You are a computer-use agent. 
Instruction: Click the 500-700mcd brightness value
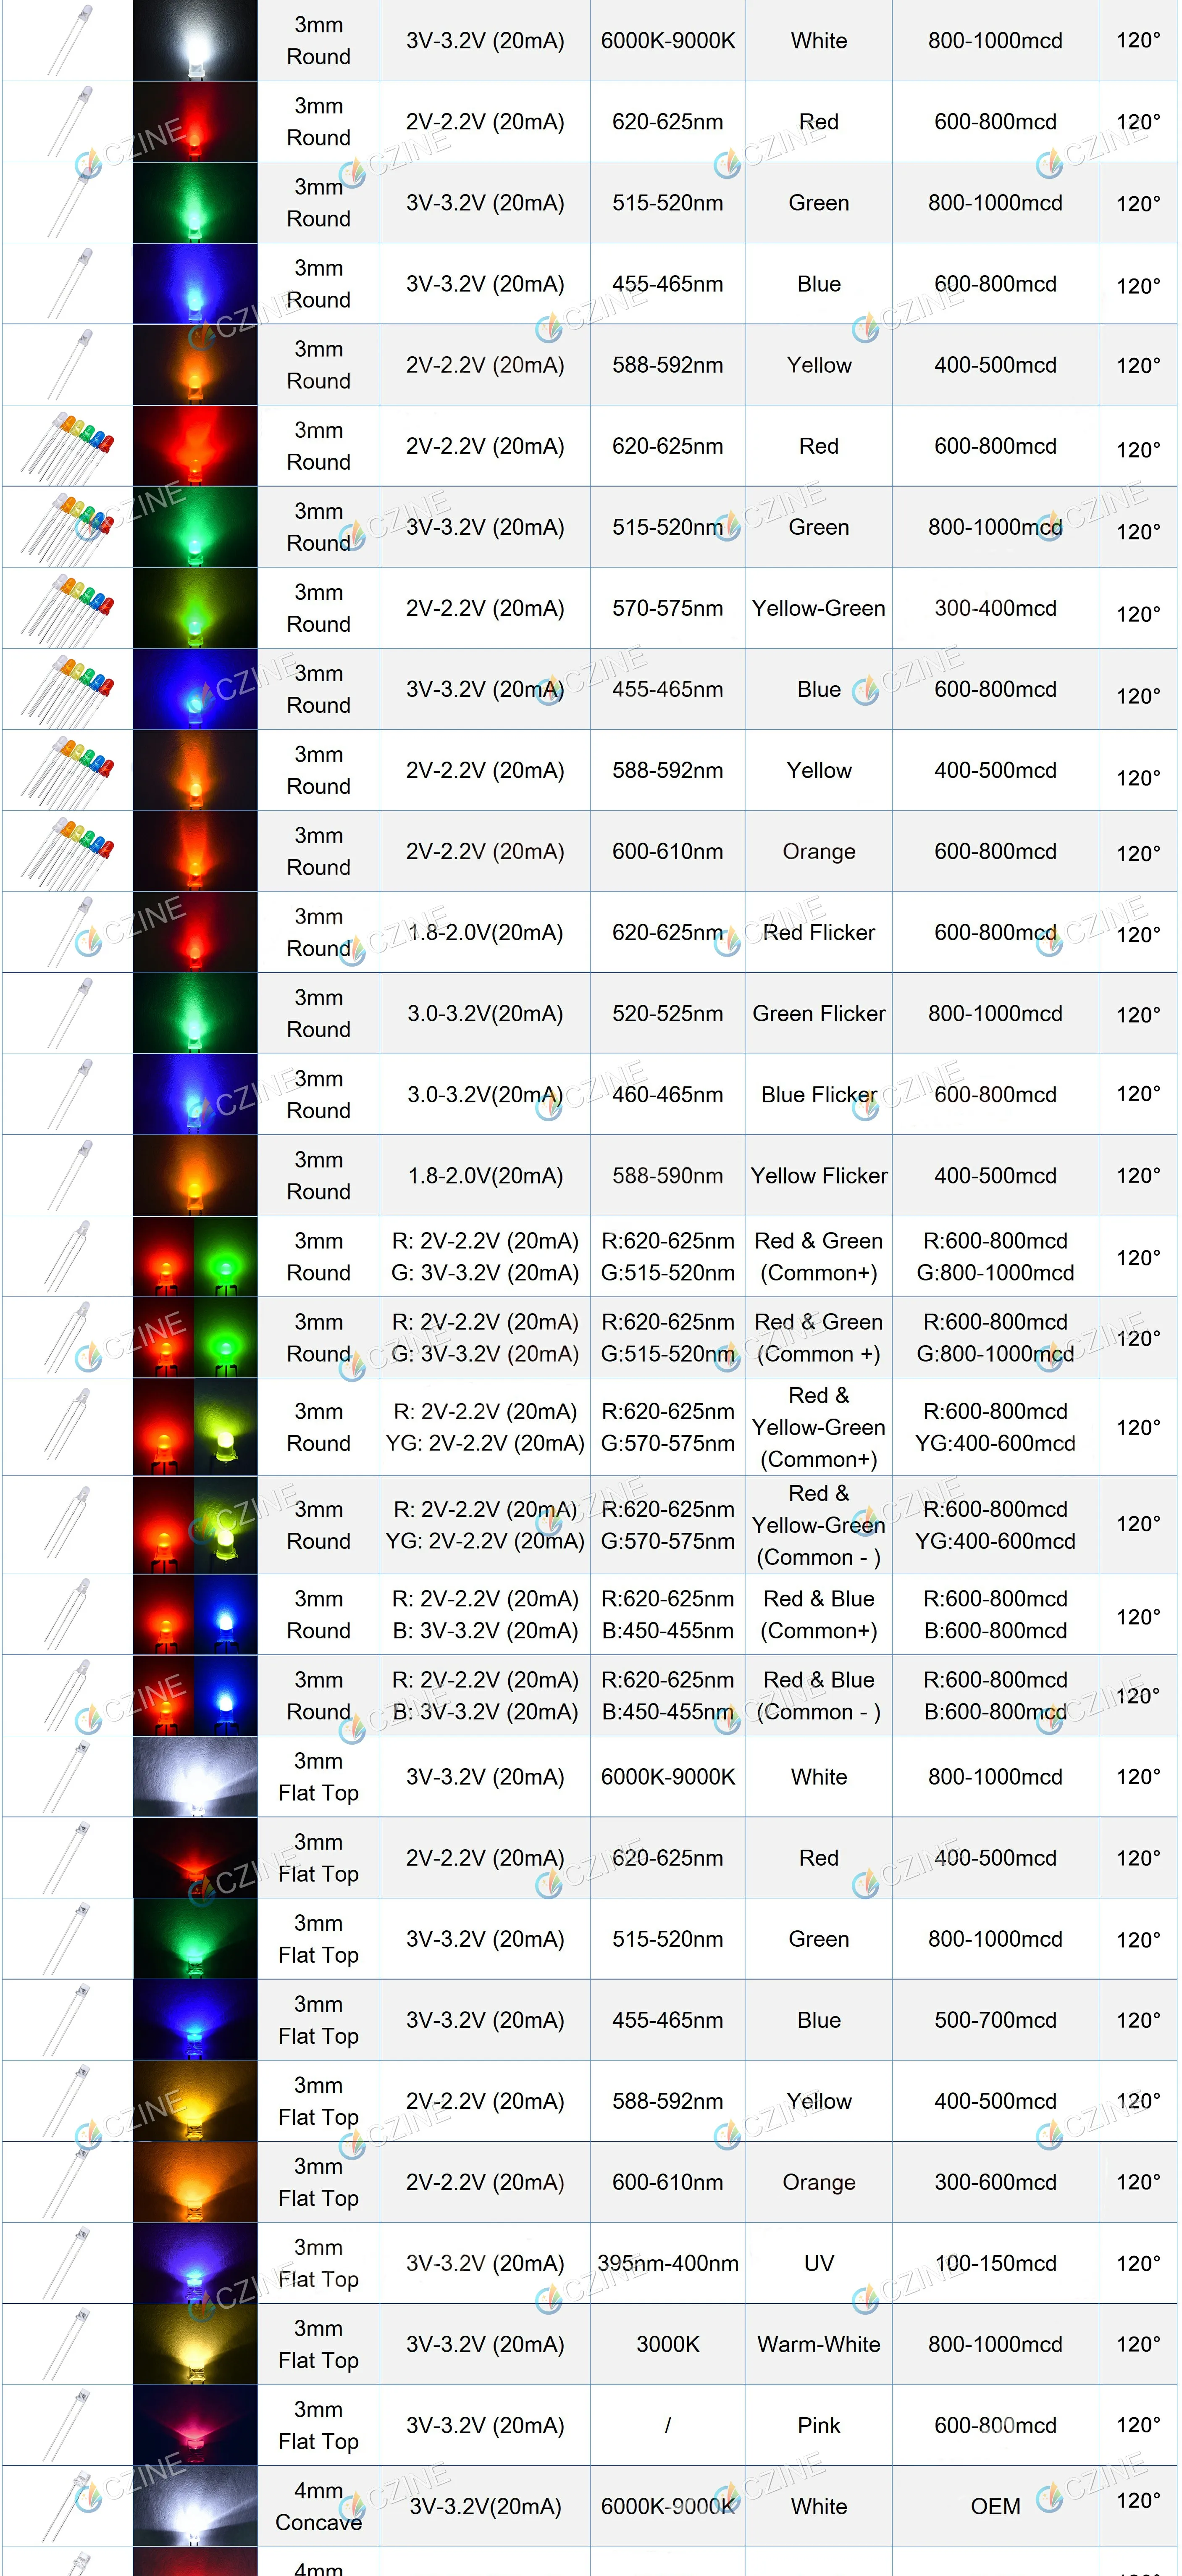(995, 2020)
